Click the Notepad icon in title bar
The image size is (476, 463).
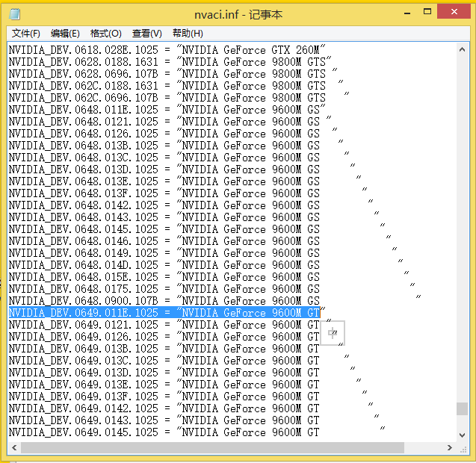point(14,14)
